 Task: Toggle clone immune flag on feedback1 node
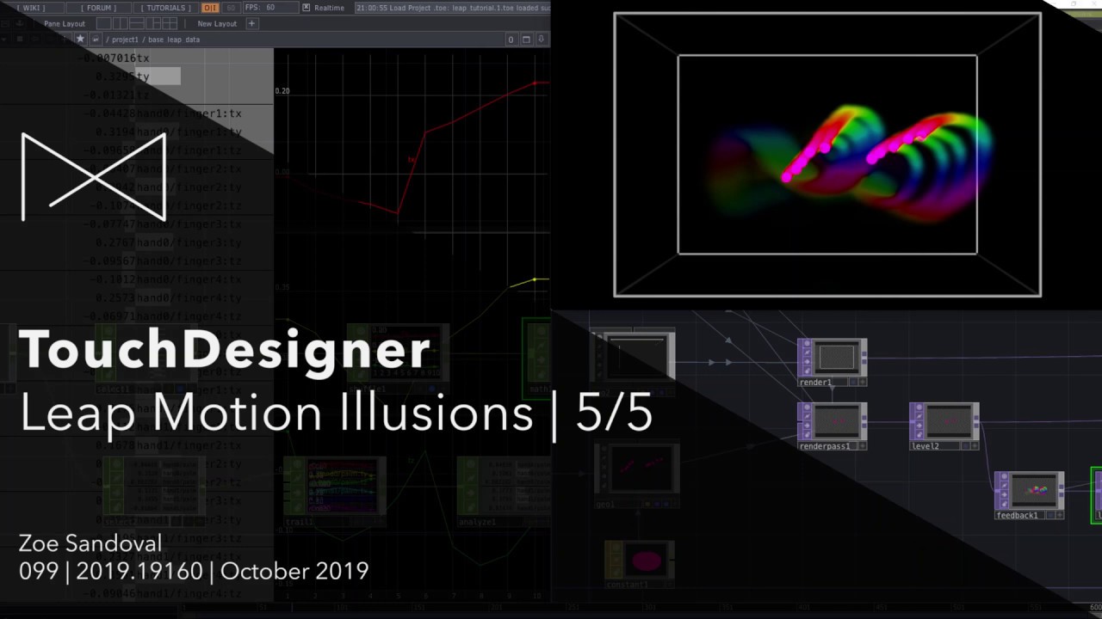(1004, 485)
